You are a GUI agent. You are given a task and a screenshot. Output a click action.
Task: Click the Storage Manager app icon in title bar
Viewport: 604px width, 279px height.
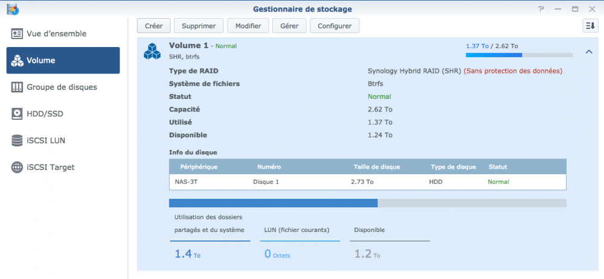click(x=12, y=8)
